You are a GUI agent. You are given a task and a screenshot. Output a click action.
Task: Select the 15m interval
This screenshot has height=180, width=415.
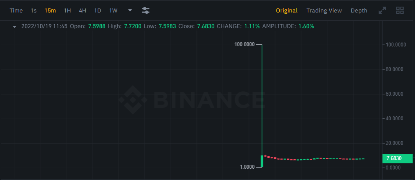point(50,11)
